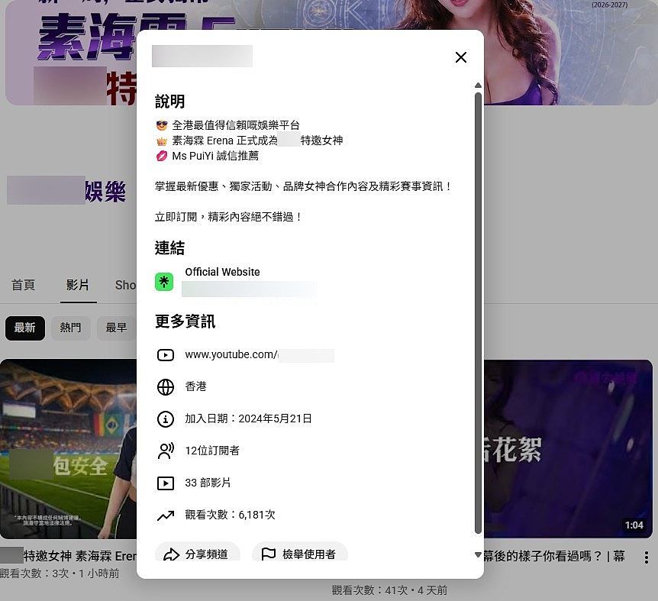Image resolution: width=658 pixels, height=601 pixels.
Task: Close the channel info dialog
Action: coord(461,57)
